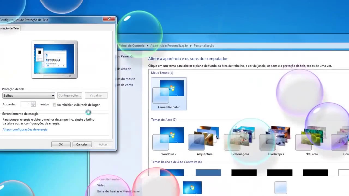The height and width of the screenshot is (196, 349).
Task: Click Personalização breadcrumb item
Action: 204,46
